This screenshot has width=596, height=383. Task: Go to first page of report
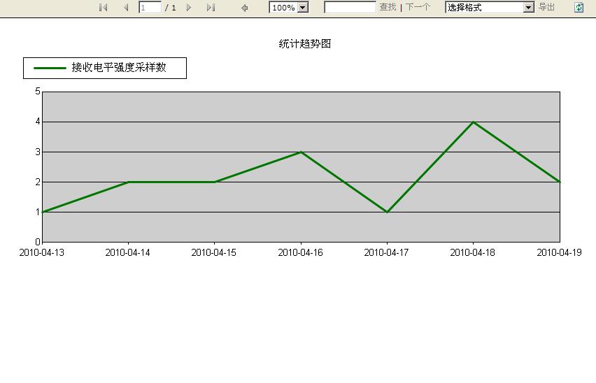point(103,7)
